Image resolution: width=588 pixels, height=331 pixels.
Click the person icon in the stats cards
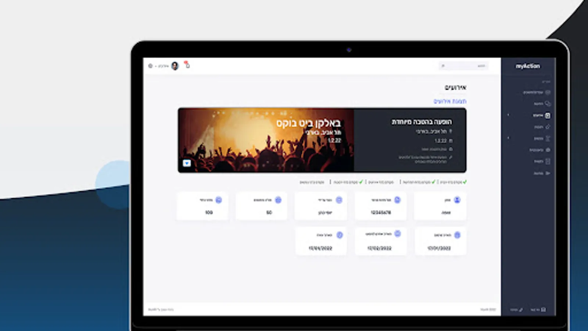457,200
